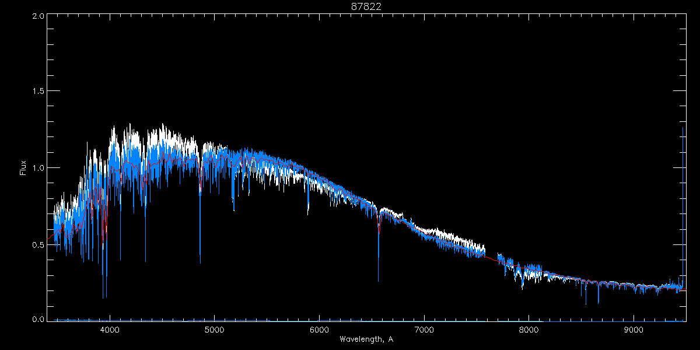Viewport: 700px width, 350px height.
Task: Select the 1.5 flux tick label
Action: coord(38,92)
